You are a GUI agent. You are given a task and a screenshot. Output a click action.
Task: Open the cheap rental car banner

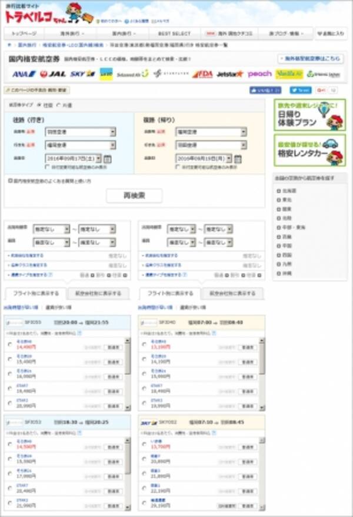pos(309,151)
